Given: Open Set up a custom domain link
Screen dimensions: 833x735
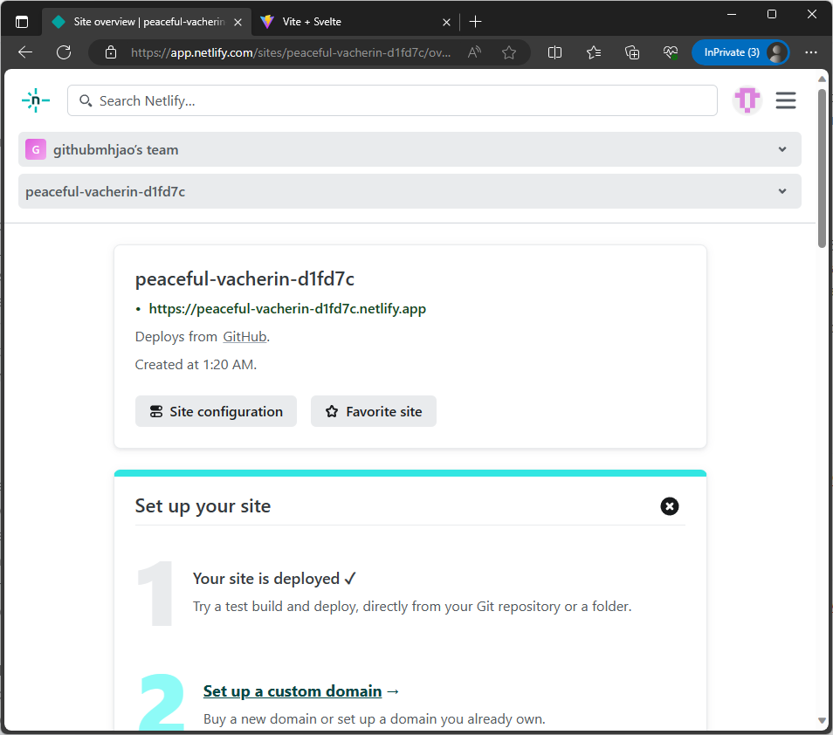Looking at the screenshot, I should point(293,691).
